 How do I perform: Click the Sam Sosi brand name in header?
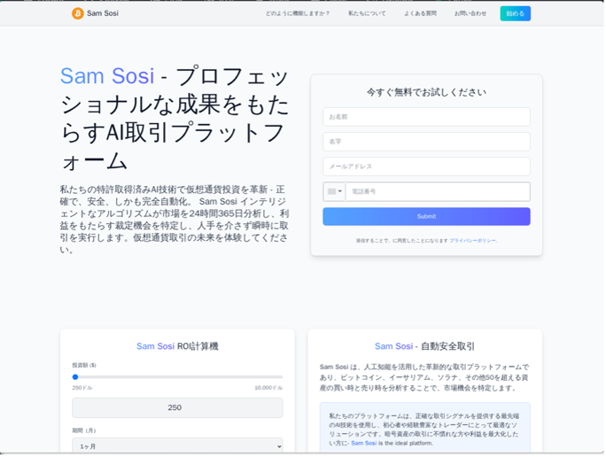point(103,13)
